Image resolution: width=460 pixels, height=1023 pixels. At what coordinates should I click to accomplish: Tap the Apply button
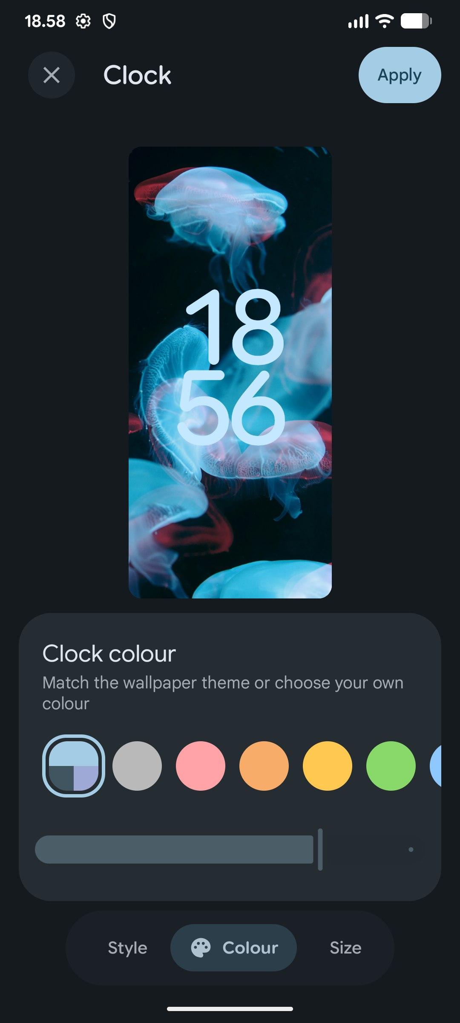point(400,75)
